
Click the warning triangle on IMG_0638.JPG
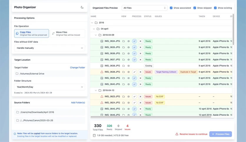click(x=102, y=72)
